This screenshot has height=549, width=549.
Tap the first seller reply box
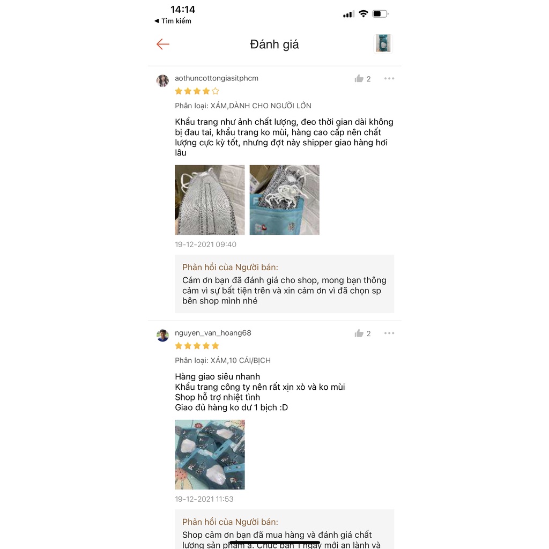click(x=284, y=284)
